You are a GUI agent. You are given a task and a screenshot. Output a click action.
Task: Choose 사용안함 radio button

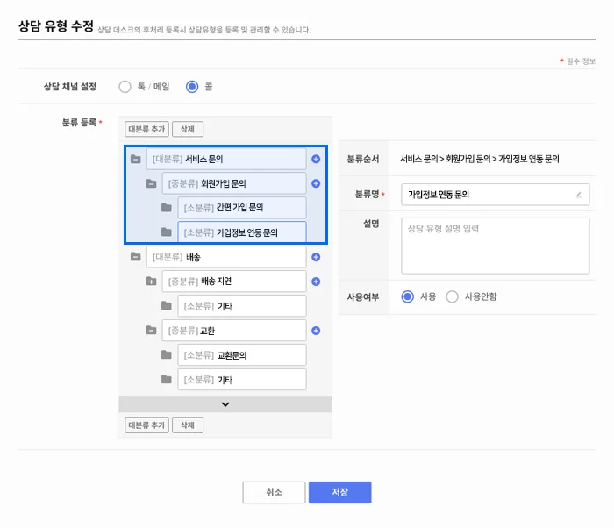(452, 296)
